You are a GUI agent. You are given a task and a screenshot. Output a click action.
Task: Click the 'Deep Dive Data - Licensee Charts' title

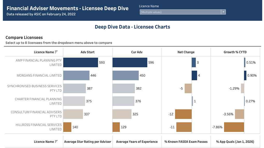pyautogui.click(x=133, y=27)
